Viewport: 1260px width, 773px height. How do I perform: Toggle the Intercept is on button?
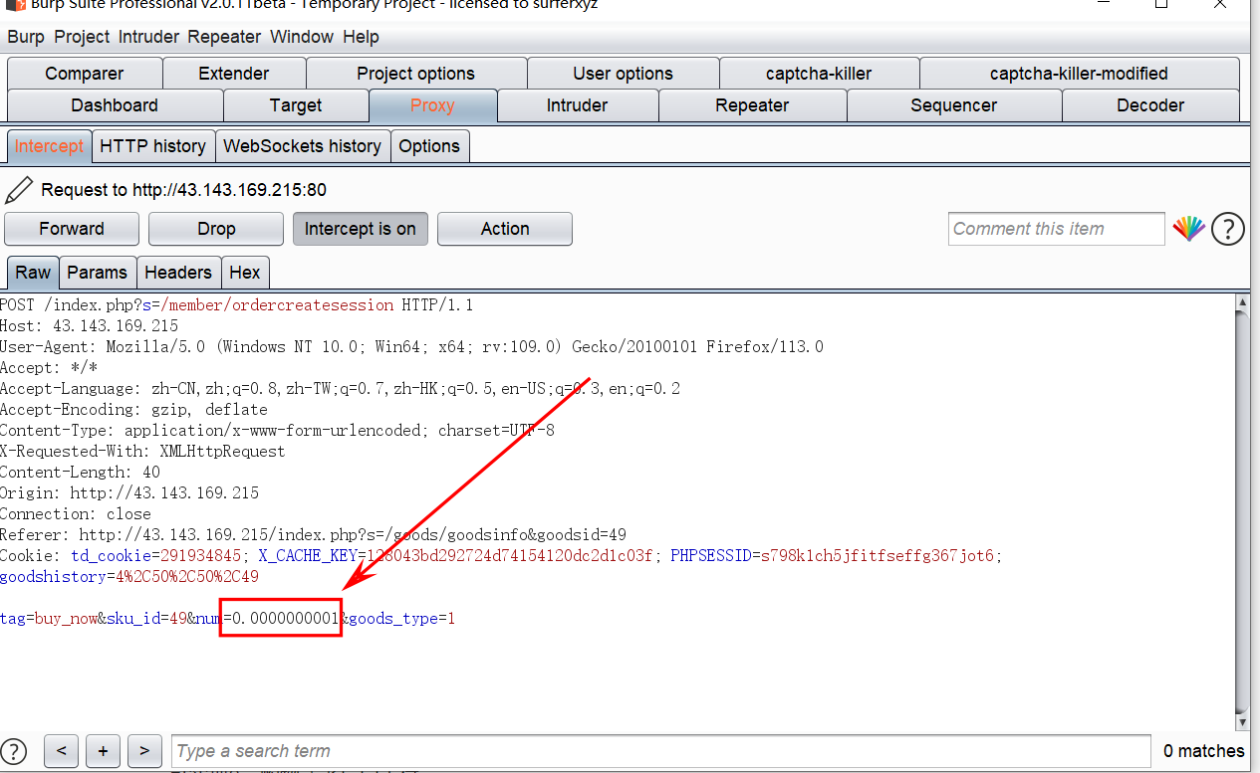361,229
